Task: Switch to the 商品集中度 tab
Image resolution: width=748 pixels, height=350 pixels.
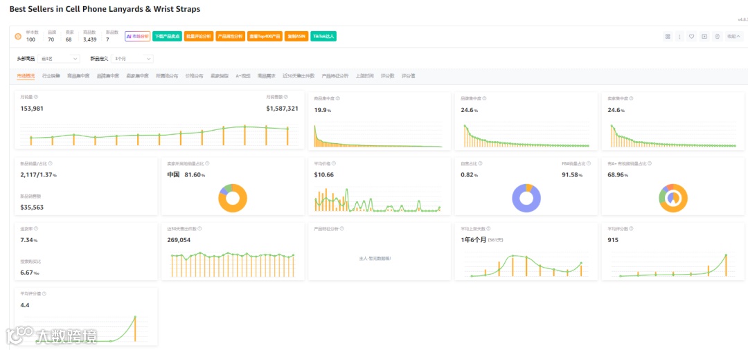Action: tap(78, 75)
